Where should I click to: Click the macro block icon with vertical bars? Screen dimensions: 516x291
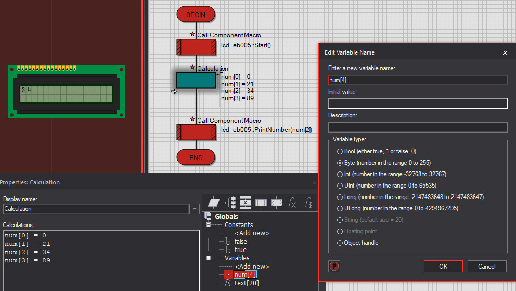pos(261,203)
